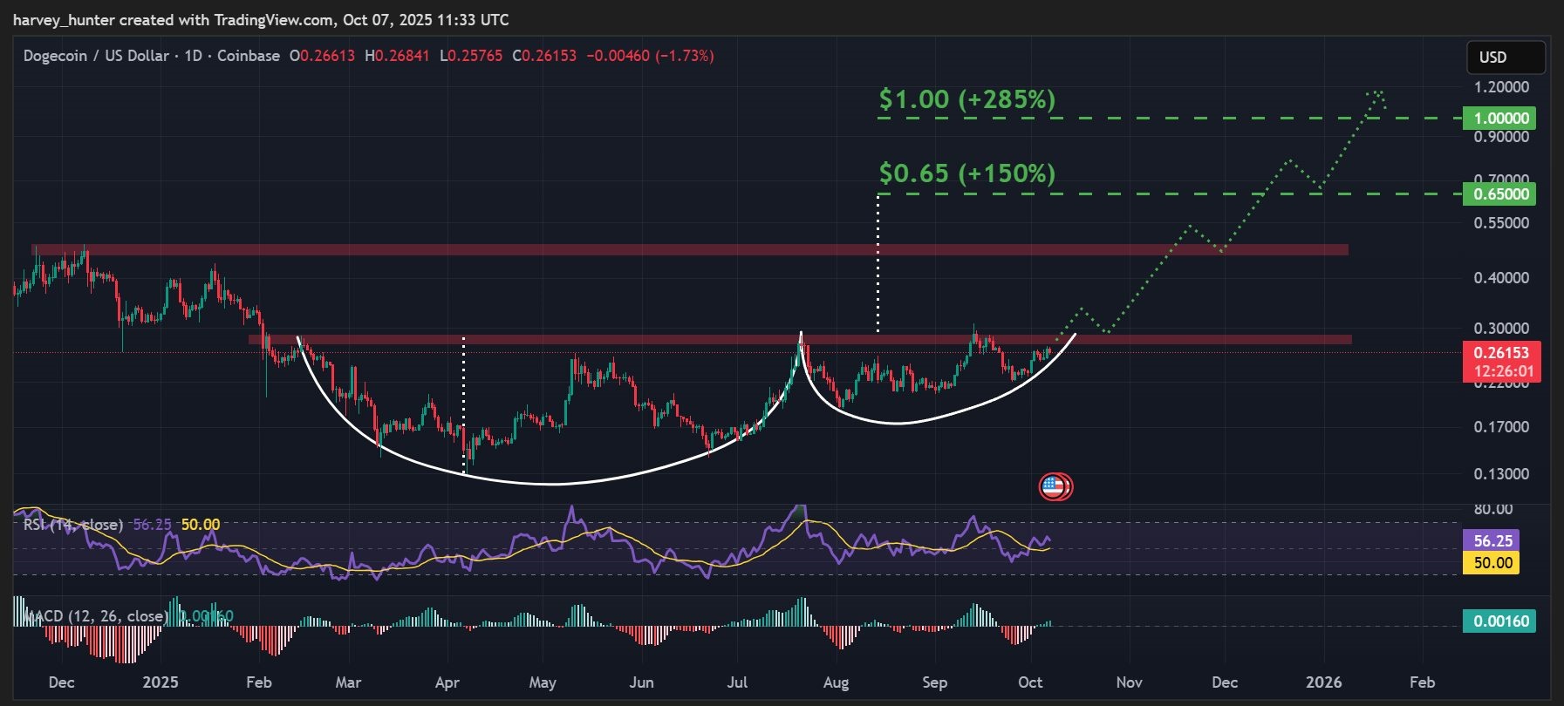Click the change value −0.00460 (−1.73%)
Screen dimensions: 1564x706
point(650,56)
